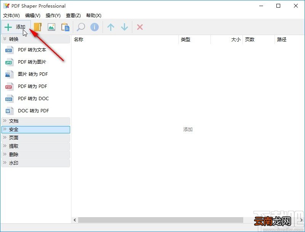Select 图片 转为 PDF tool

33,74
